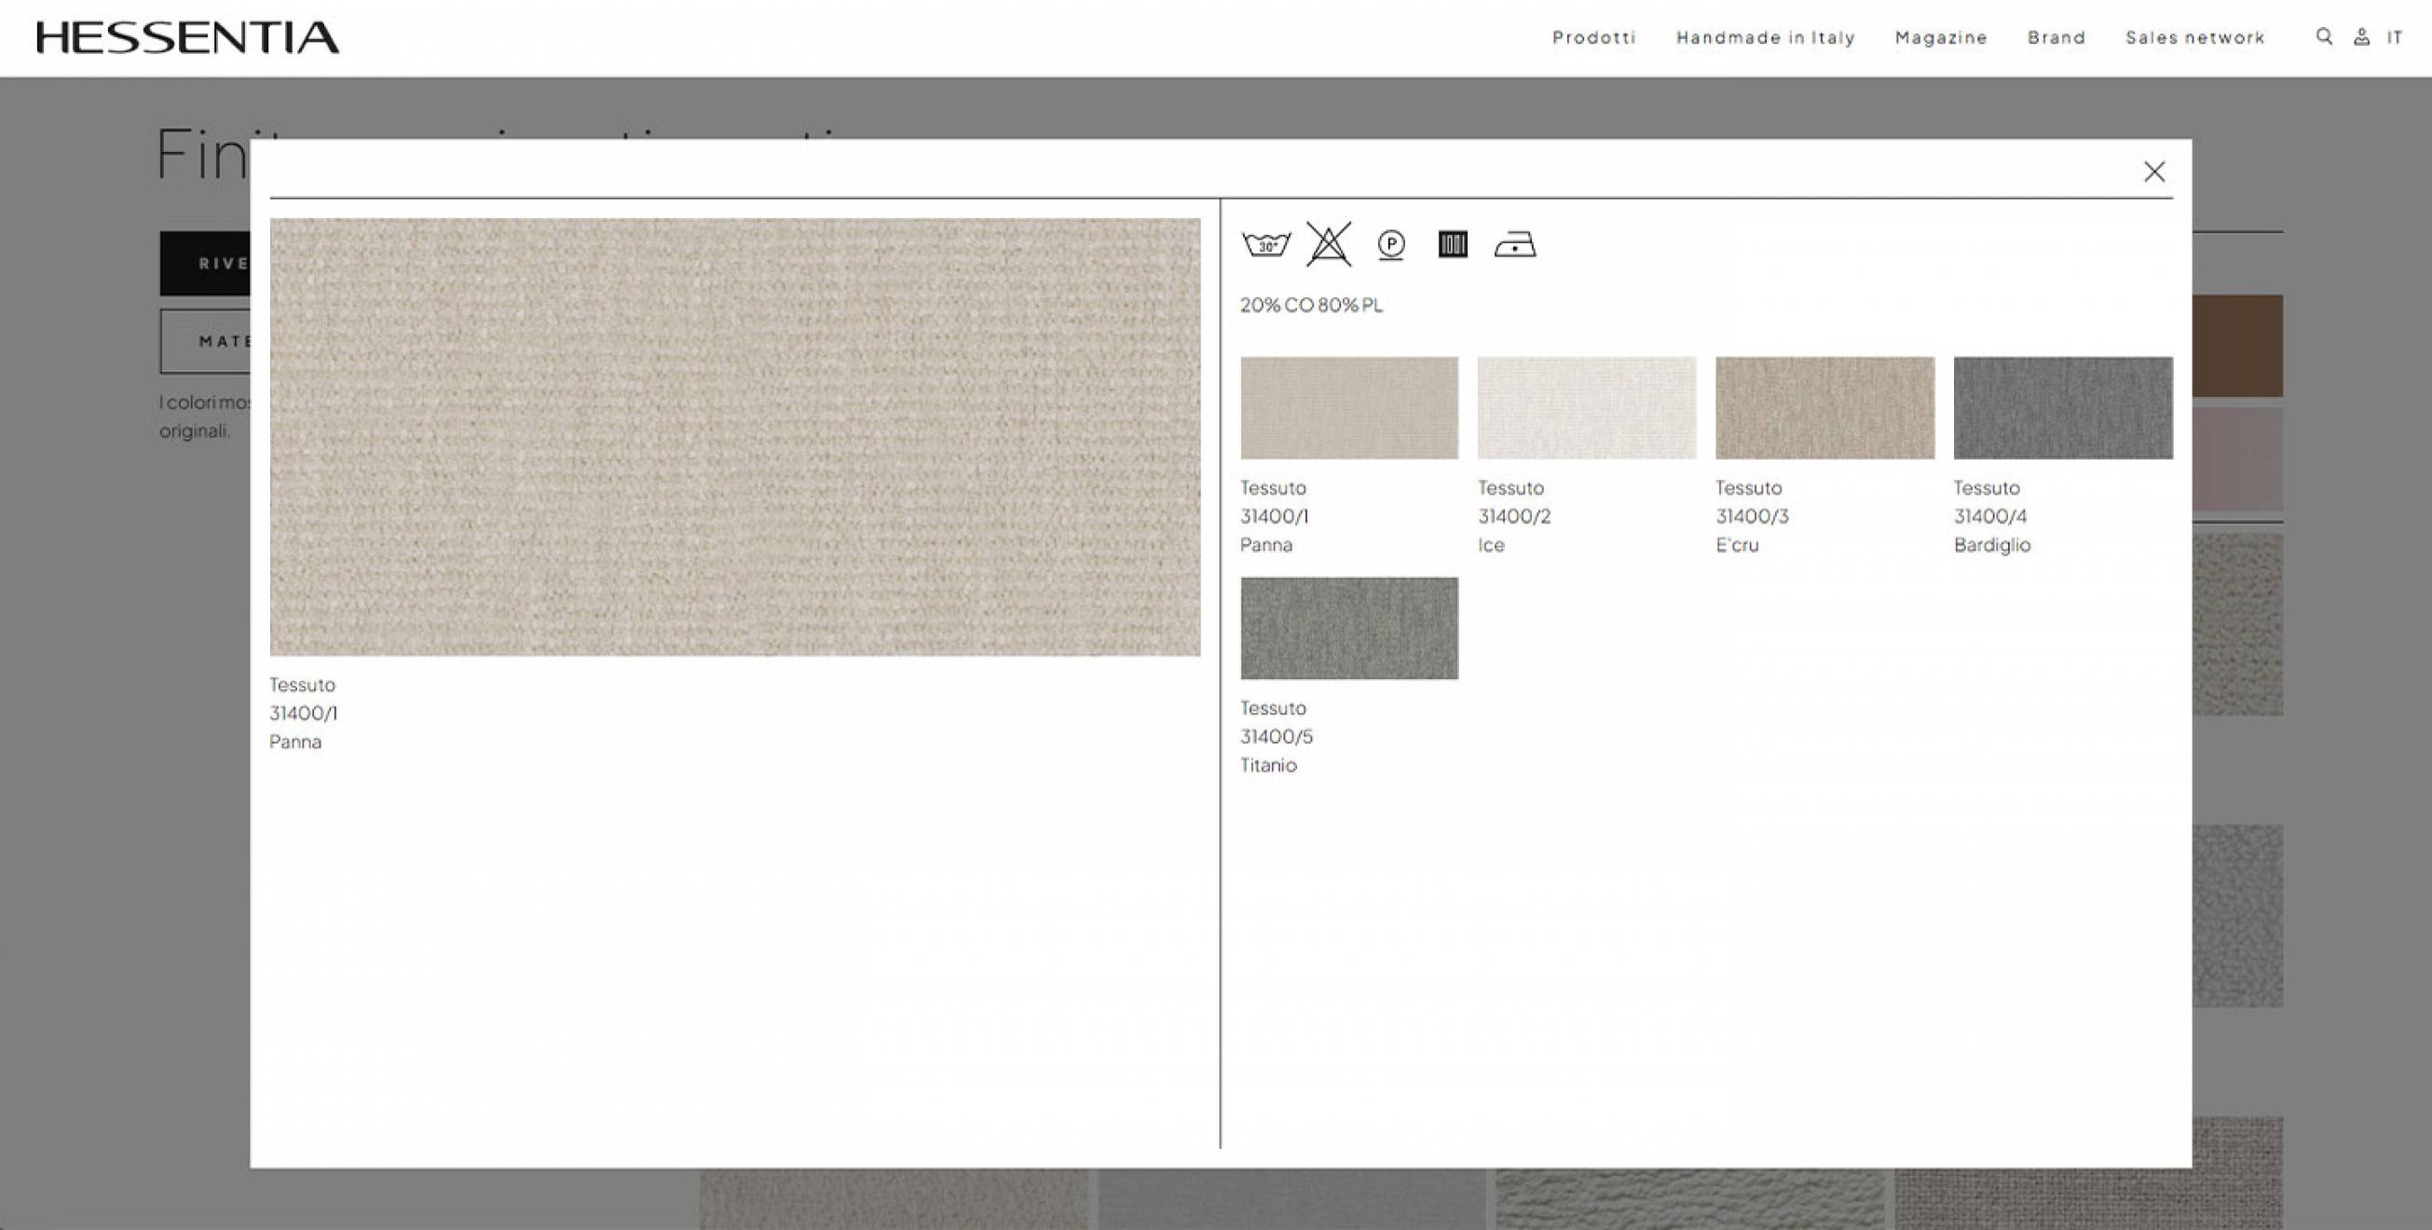This screenshot has width=2432, height=1230.
Task: Open the Prodotti menu
Action: (1593, 38)
